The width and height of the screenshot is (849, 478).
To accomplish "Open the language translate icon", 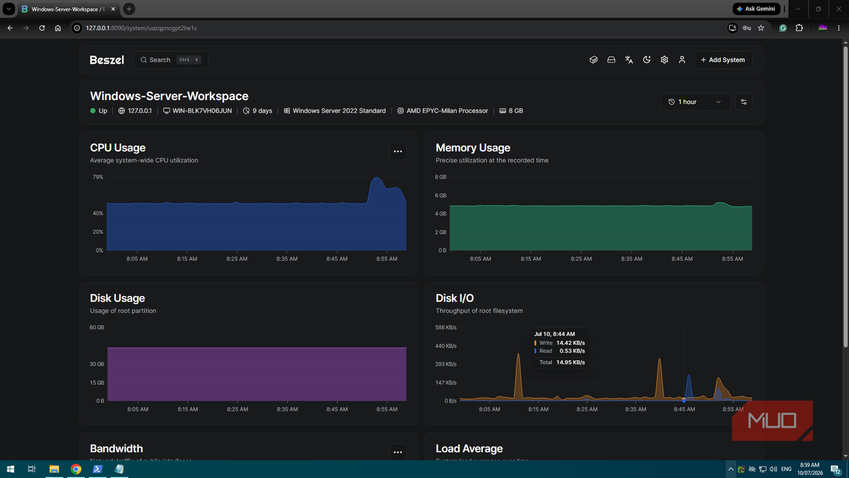I will (629, 59).
